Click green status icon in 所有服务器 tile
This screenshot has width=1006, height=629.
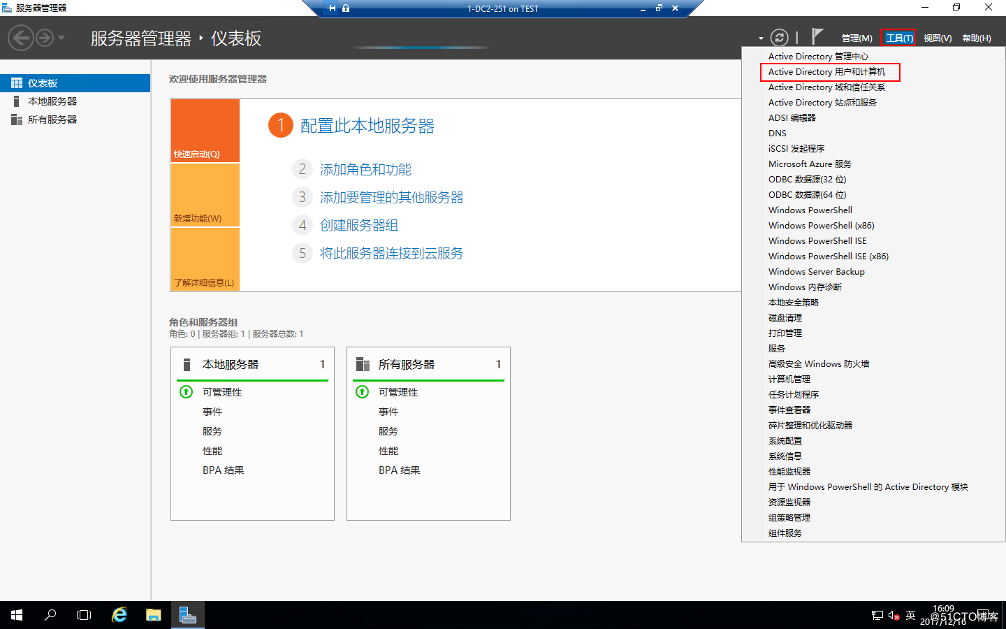[362, 392]
